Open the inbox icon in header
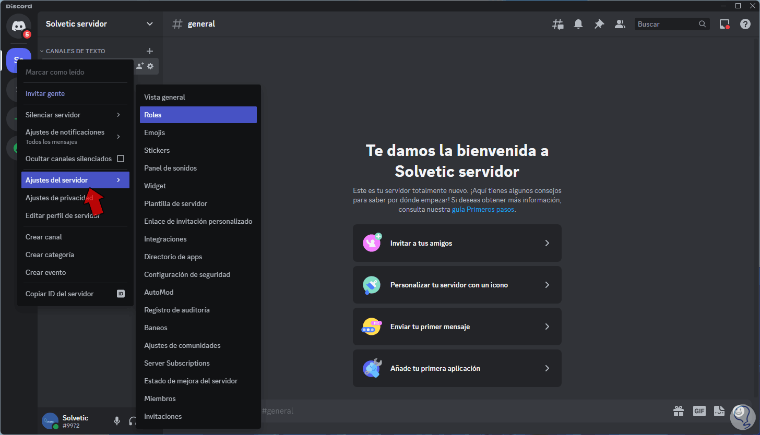Screen dimensions: 760x435 725,24
